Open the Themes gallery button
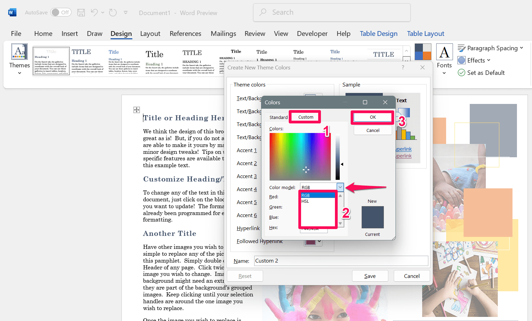 pyautogui.click(x=20, y=59)
